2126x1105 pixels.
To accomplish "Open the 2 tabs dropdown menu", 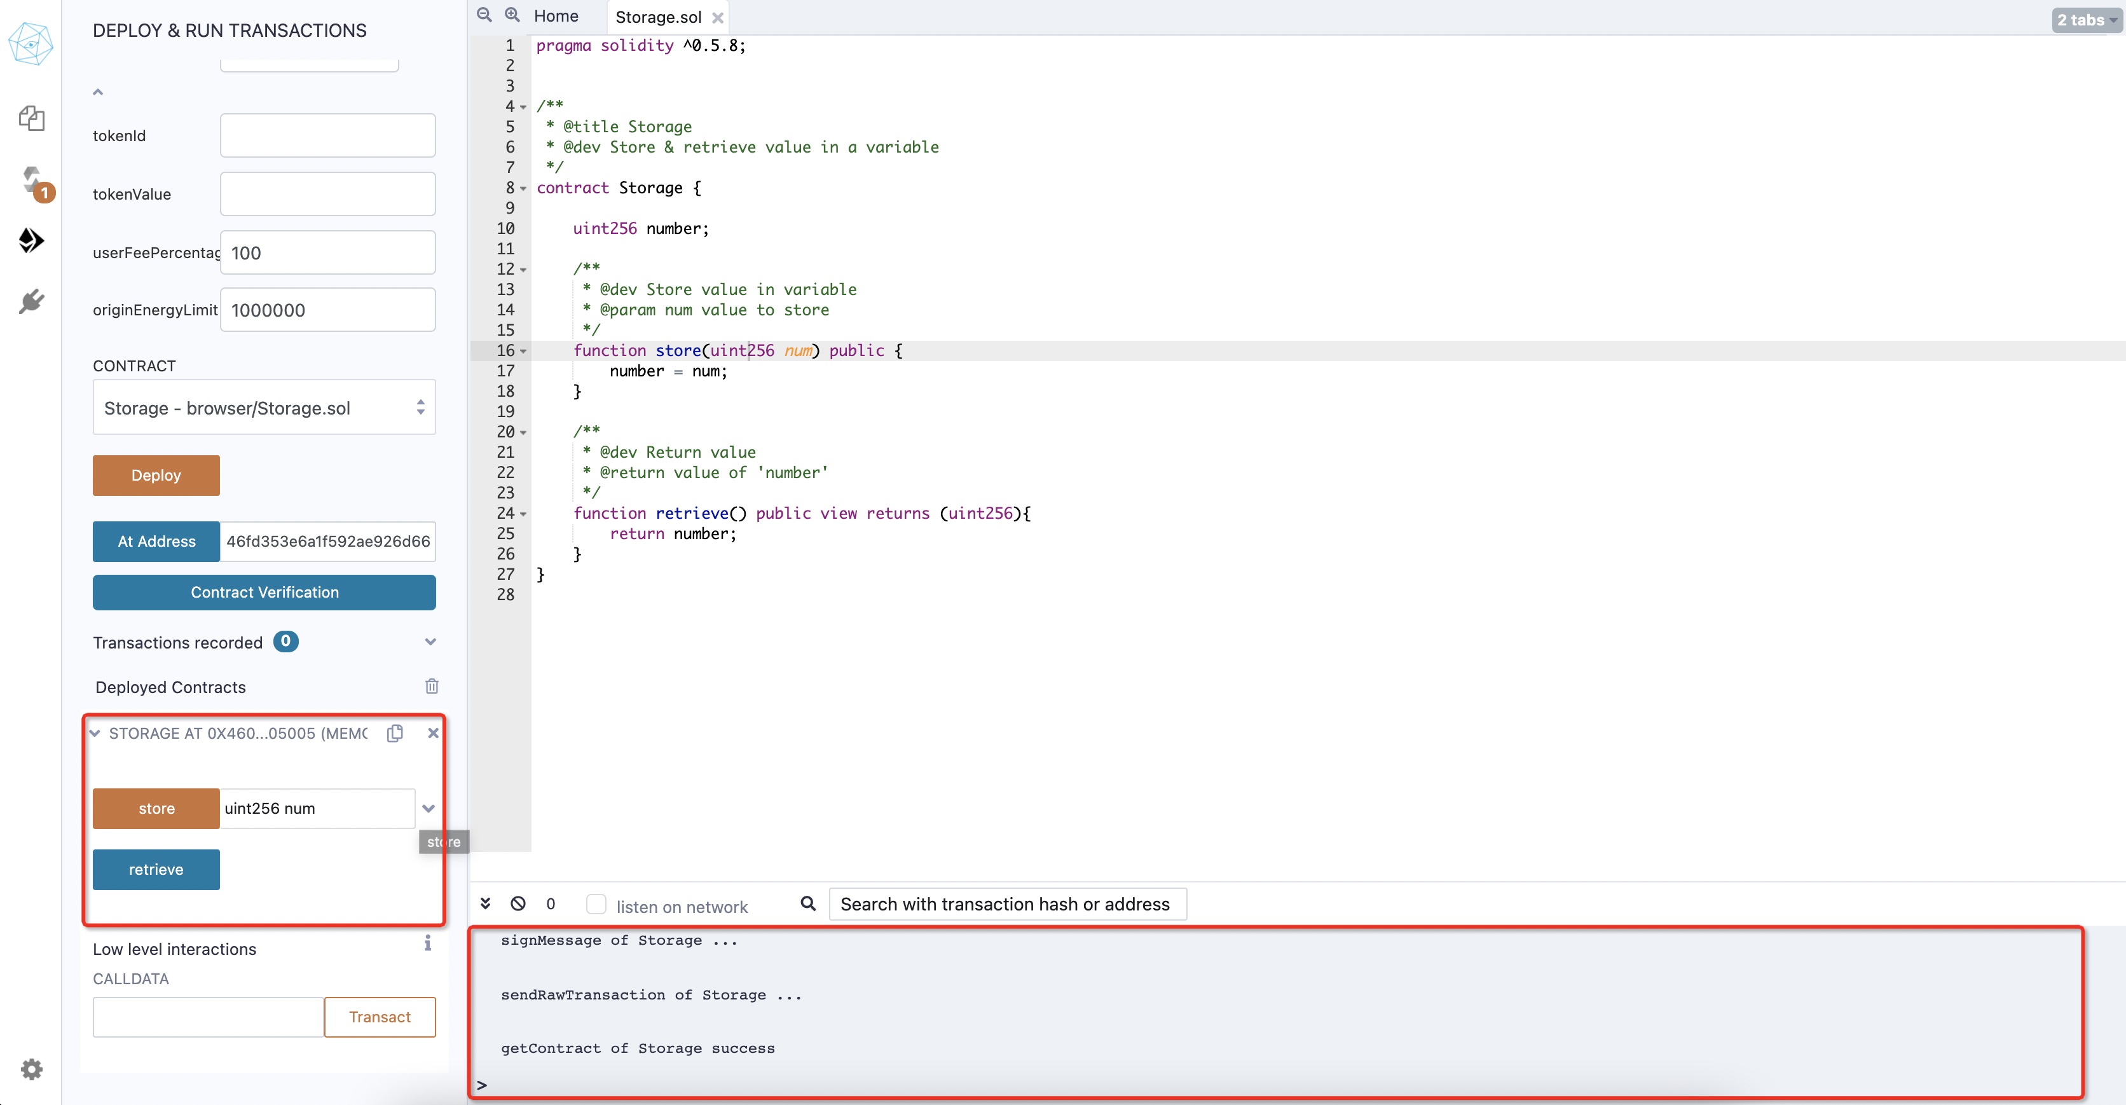I will pyautogui.click(x=2085, y=20).
